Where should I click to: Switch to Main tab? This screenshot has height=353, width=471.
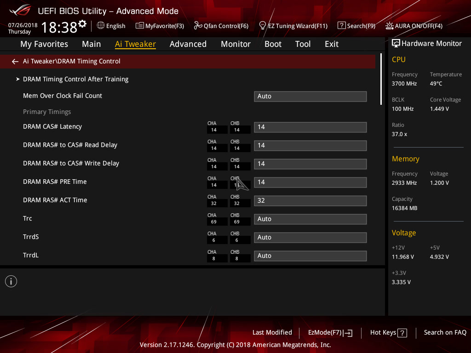coord(92,44)
